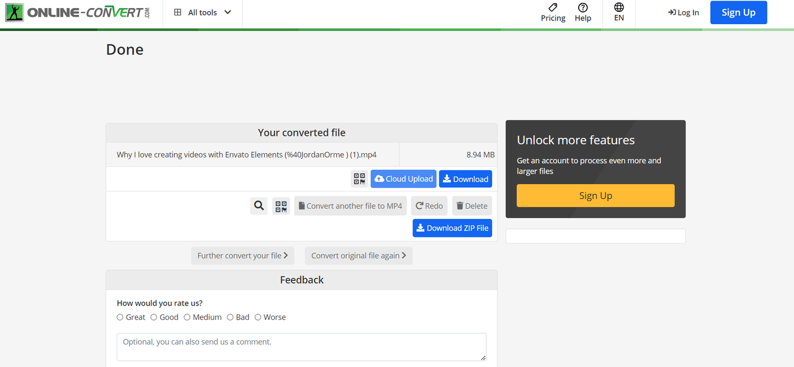Show QR code beside Cloud Upload
Viewport: 794px width, 367px height.
coord(359,179)
